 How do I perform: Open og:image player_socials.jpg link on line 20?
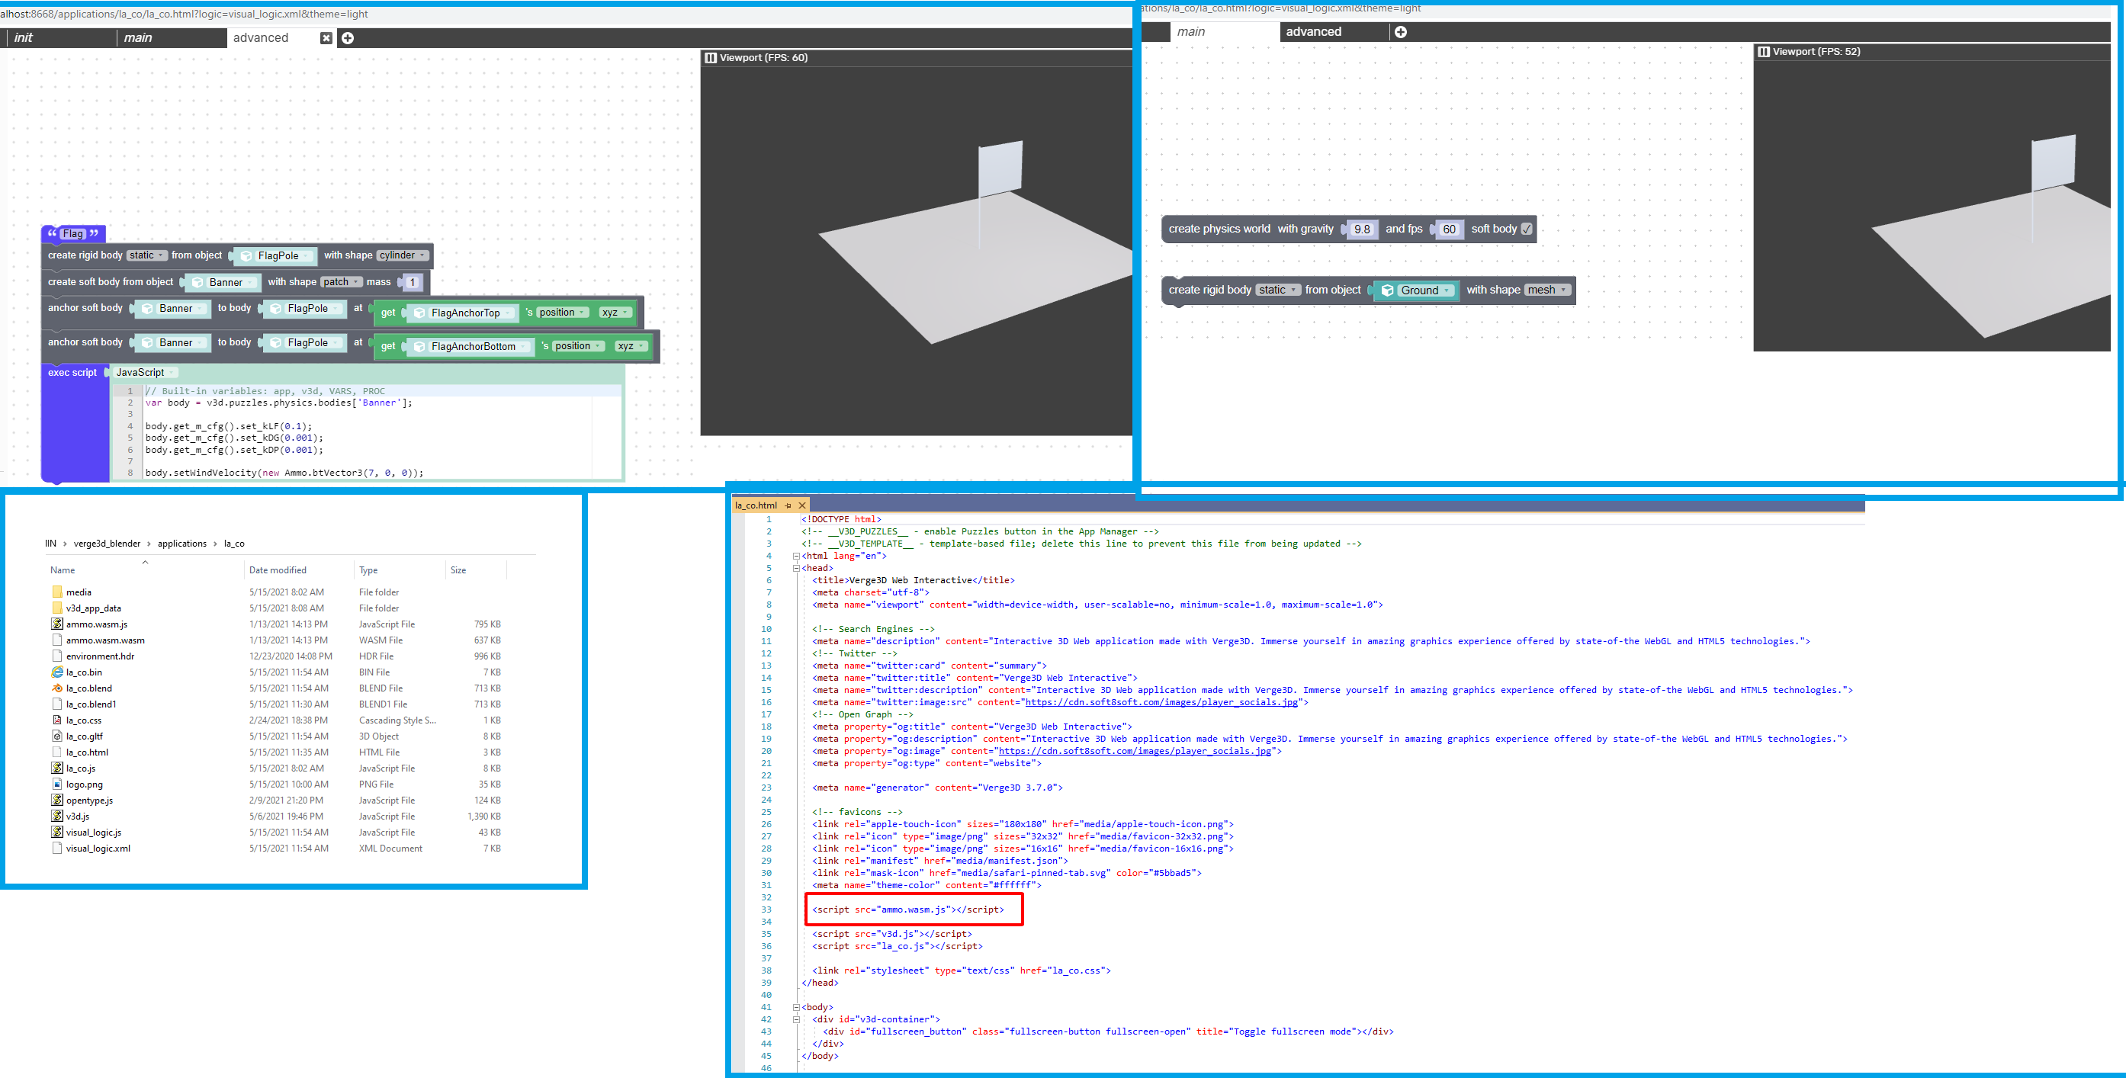click(x=1135, y=751)
